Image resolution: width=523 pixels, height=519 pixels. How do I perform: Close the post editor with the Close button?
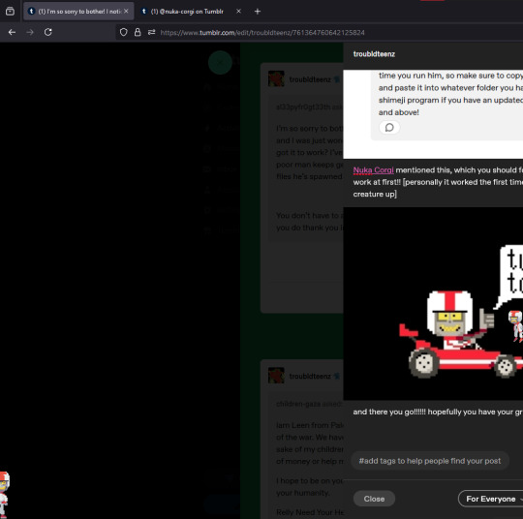(x=374, y=499)
